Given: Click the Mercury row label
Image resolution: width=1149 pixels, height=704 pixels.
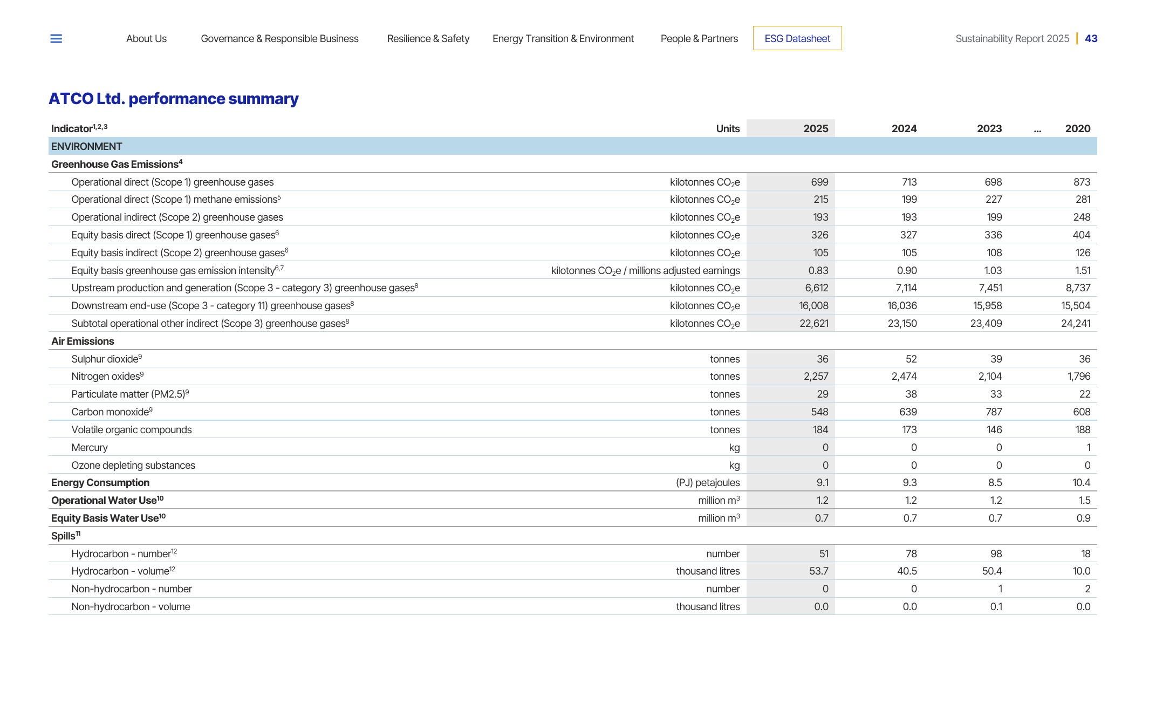Looking at the screenshot, I should (x=90, y=448).
